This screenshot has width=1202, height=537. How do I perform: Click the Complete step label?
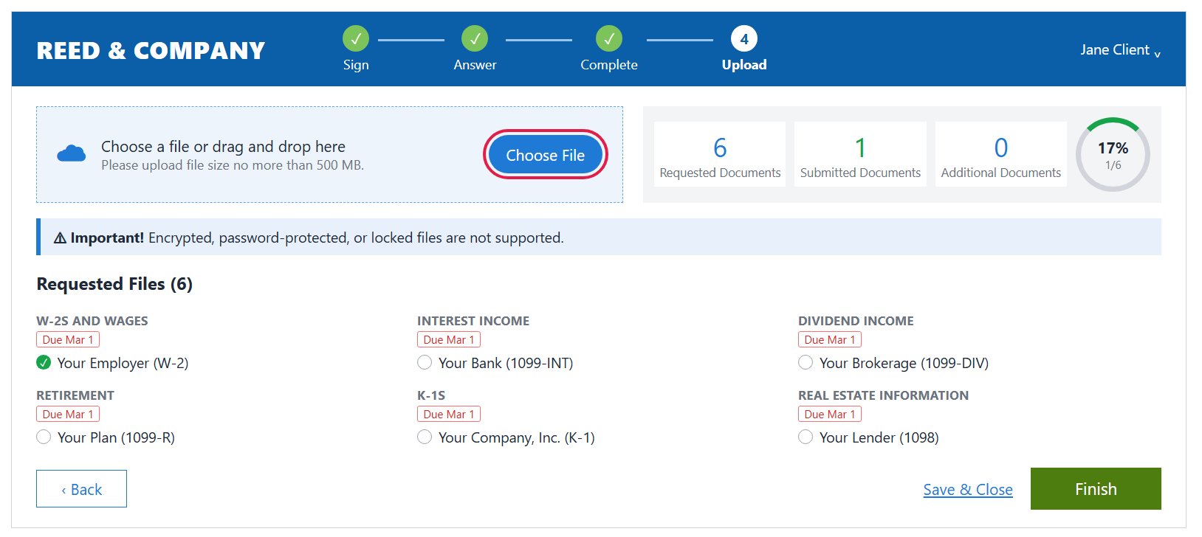tap(609, 65)
